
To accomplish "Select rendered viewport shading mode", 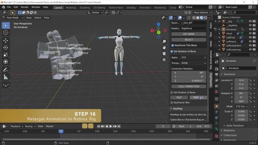I will (206, 18).
